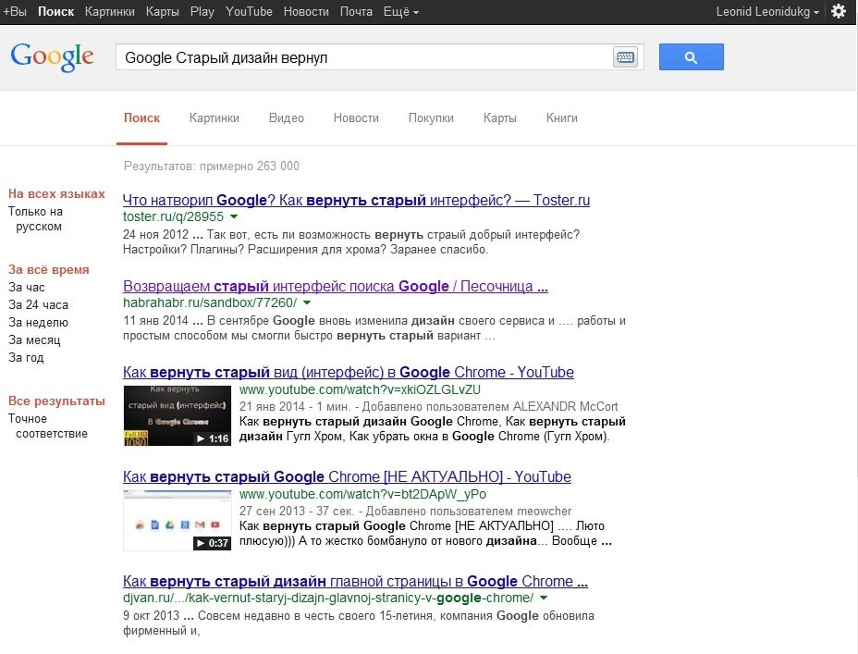Open Play in the top bar
Viewport: 858px width, 654px height.
tap(202, 11)
